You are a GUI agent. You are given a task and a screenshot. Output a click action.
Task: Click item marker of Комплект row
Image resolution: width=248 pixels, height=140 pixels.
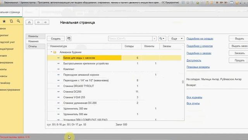coord(59,69)
